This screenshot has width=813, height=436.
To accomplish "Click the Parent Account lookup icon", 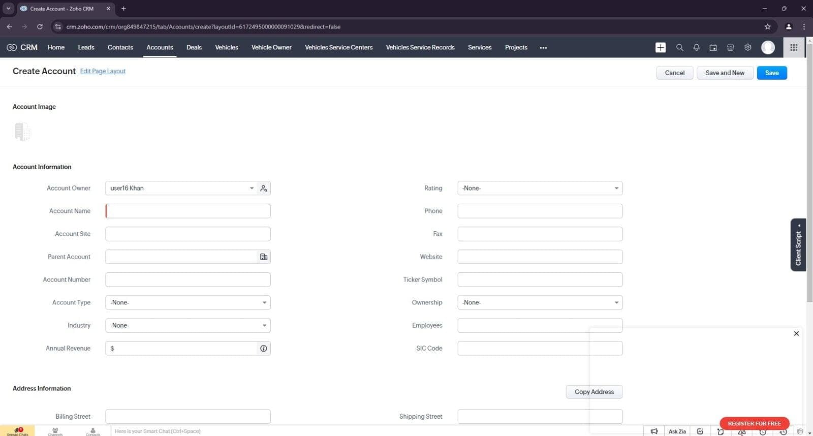I will (264, 257).
